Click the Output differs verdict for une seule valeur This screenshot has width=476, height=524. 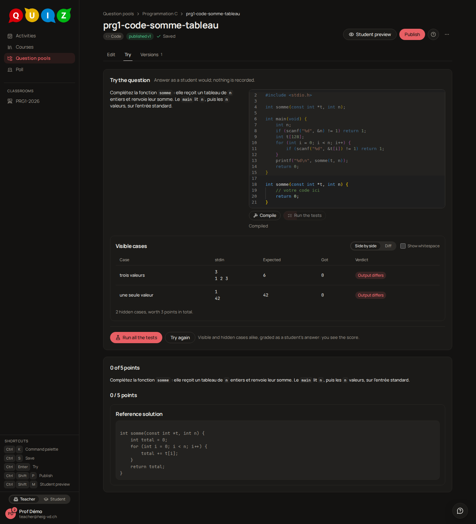[x=371, y=295]
